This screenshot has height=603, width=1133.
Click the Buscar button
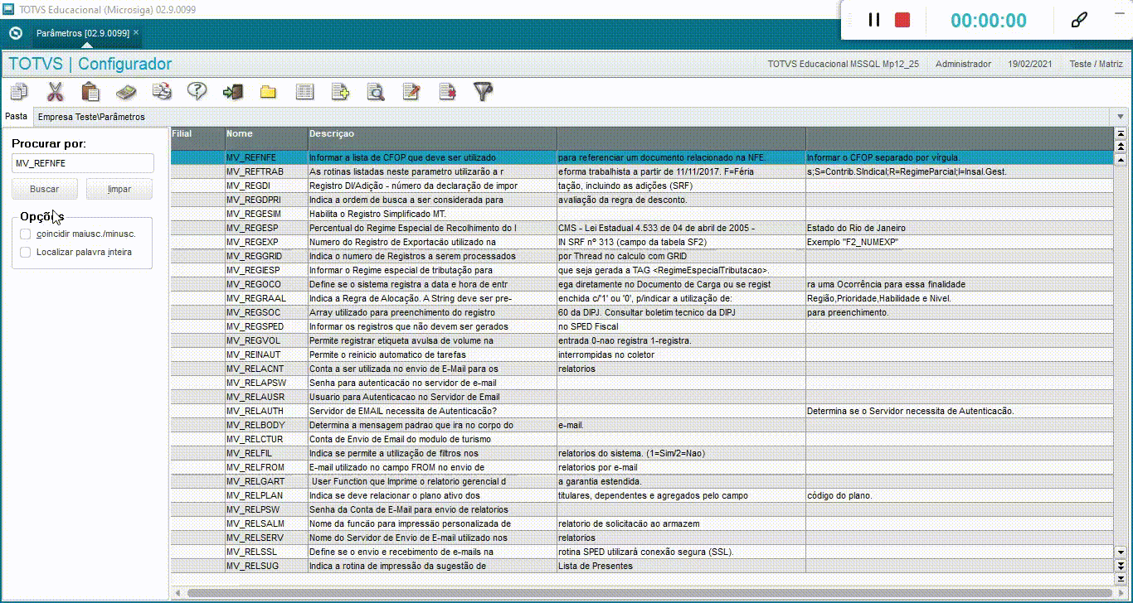coord(45,189)
